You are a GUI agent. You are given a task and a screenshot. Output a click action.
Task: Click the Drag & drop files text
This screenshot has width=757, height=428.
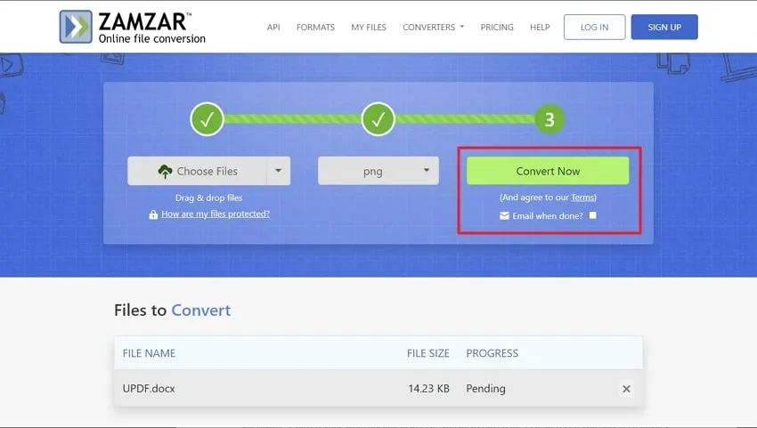[208, 198]
